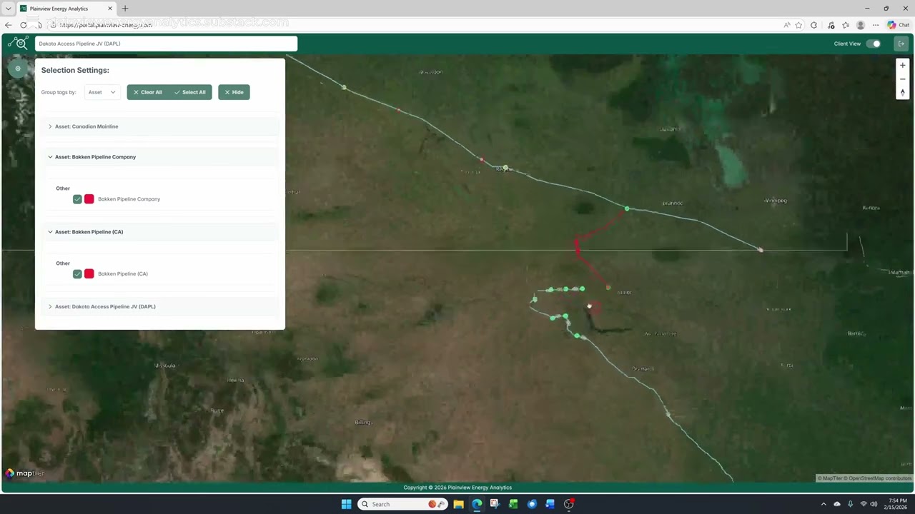The image size is (915, 514).
Task: Open File Explorer from taskbar
Action: click(458, 504)
